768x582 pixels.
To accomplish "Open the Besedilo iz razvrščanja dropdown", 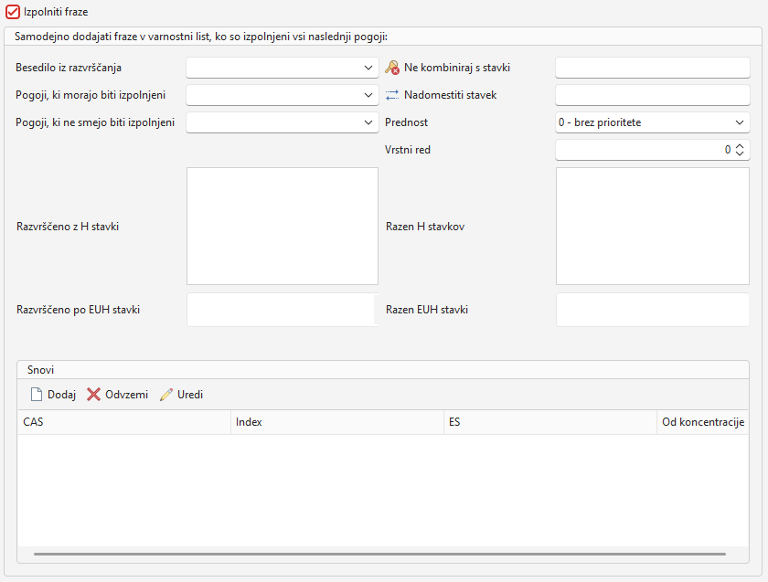I will (x=283, y=68).
